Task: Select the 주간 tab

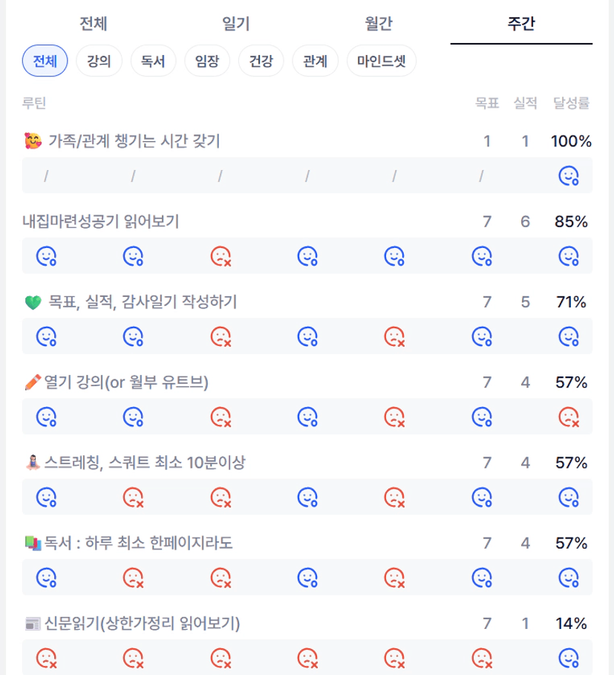Action: pyautogui.click(x=521, y=25)
